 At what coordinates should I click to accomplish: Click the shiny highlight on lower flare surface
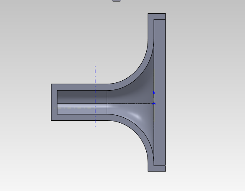click(x=135, y=116)
